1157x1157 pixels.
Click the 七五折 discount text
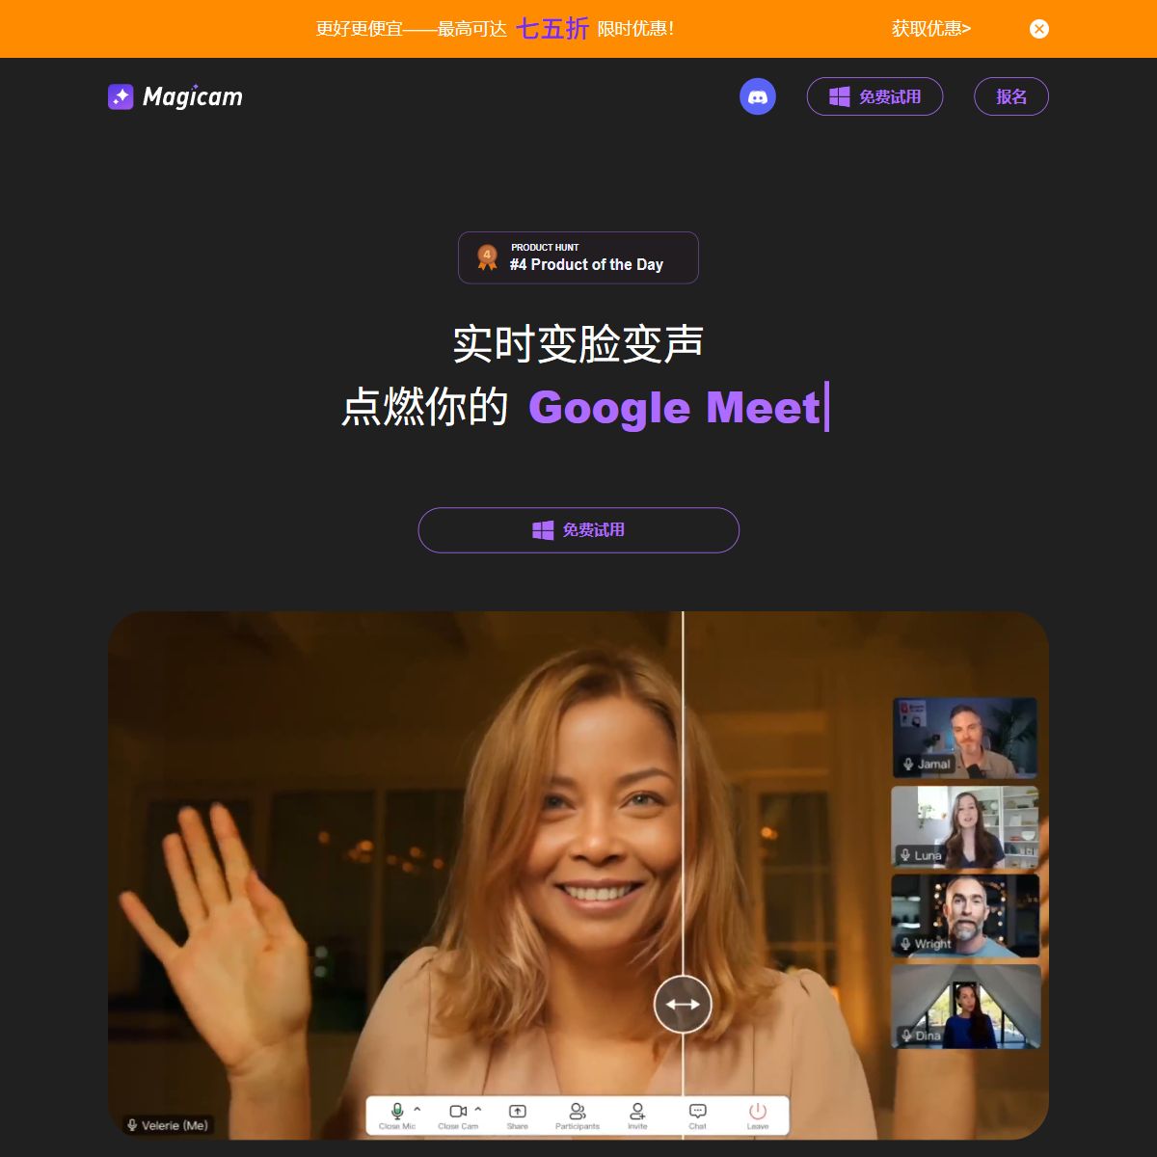[x=552, y=29]
